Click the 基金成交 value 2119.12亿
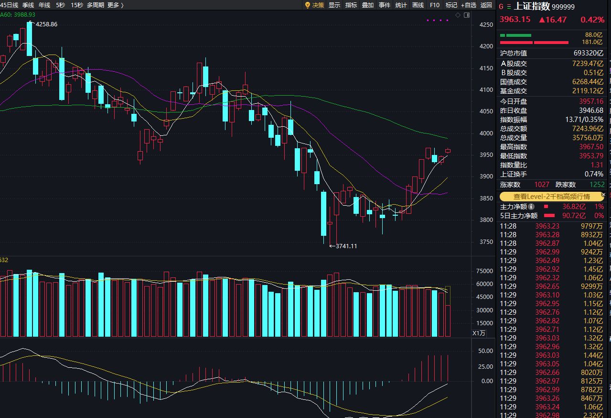 click(x=589, y=91)
